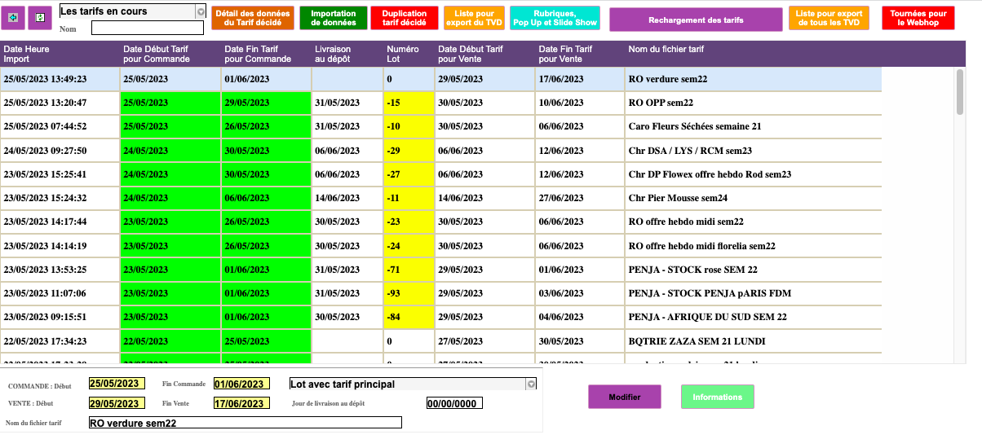
Task: Click the green refresh icon button
Action: [x=39, y=17]
